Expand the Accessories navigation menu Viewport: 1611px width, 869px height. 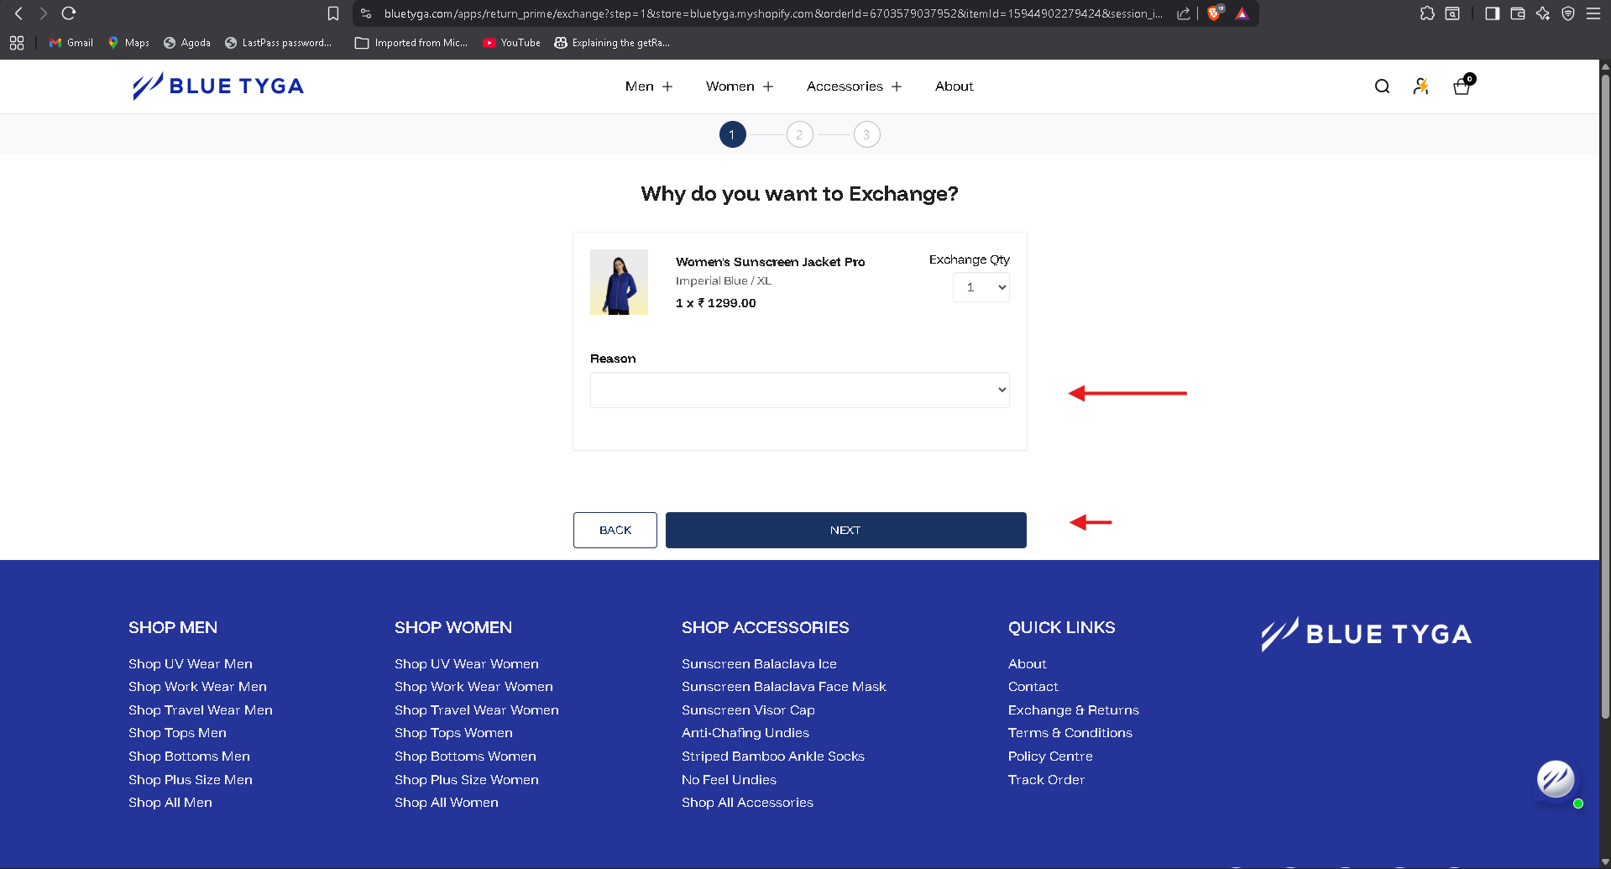point(854,86)
